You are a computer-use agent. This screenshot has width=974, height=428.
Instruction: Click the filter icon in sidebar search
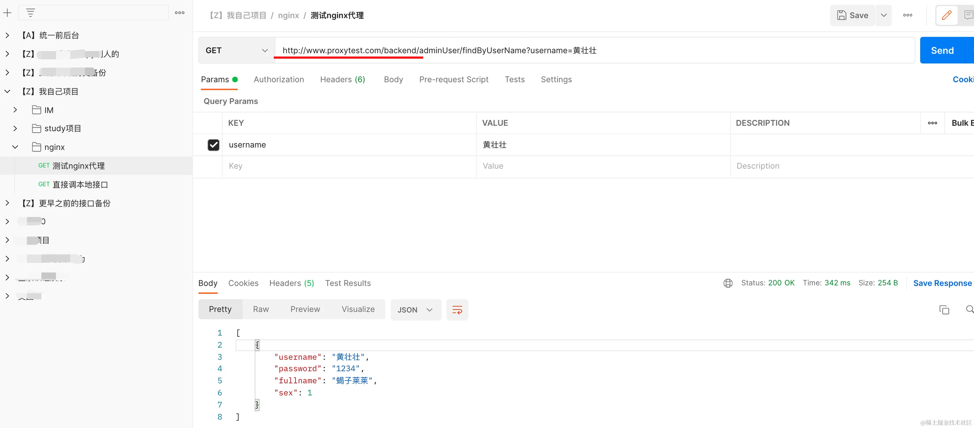tap(31, 13)
